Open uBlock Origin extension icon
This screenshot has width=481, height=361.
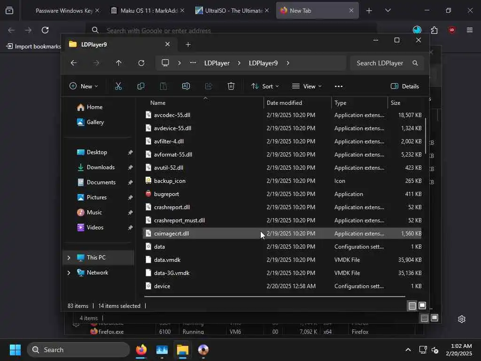[x=451, y=30]
